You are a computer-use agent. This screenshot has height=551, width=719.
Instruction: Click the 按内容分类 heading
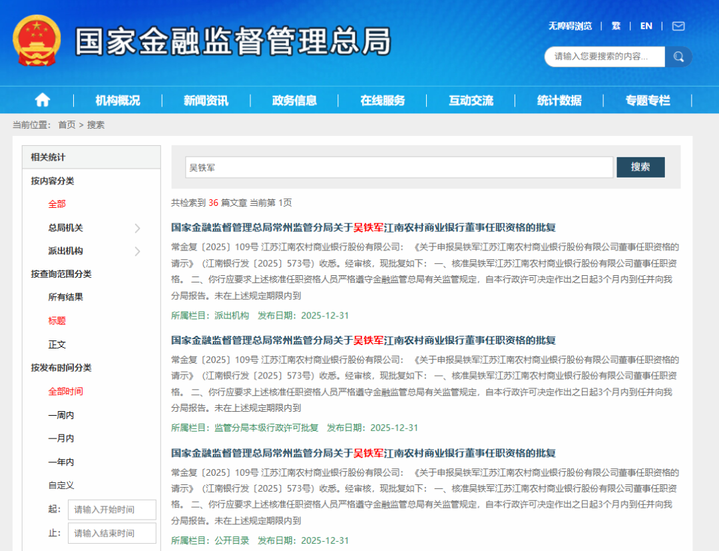click(53, 181)
